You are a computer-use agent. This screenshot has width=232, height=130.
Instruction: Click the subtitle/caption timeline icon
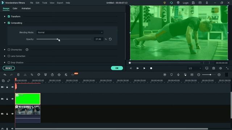[x=192, y=75]
